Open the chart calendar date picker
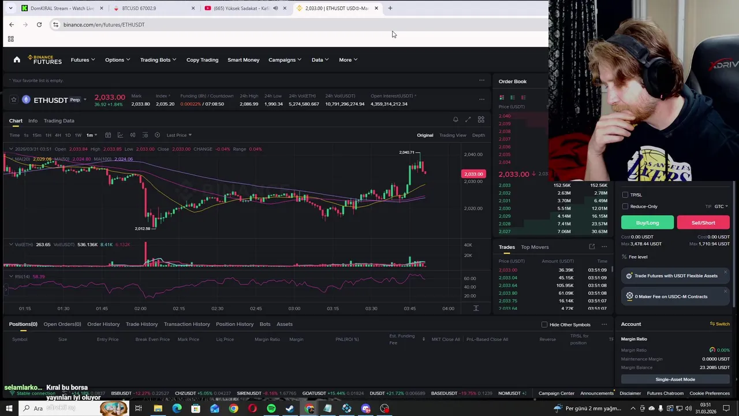The width and height of the screenshot is (739, 416). (x=107, y=135)
